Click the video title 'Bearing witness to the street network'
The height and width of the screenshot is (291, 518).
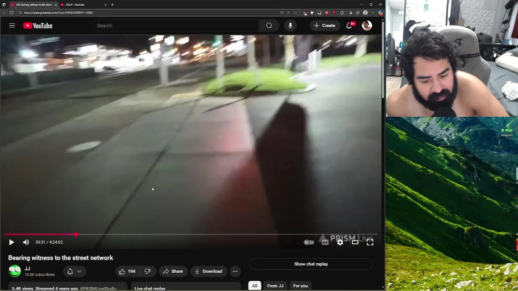click(x=61, y=258)
